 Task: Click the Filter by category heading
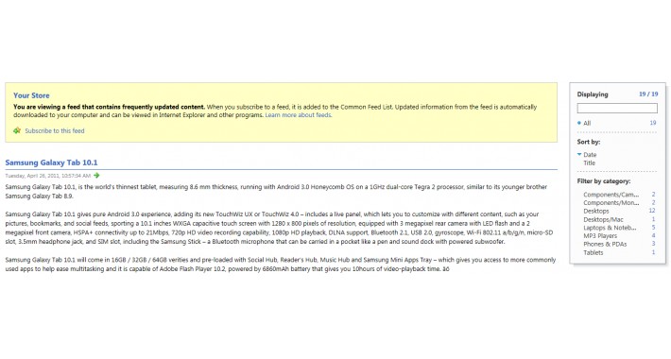tap(603, 181)
